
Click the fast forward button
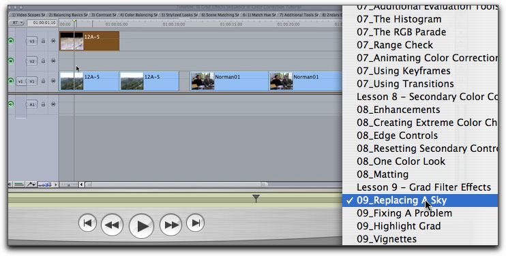point(170,225)
